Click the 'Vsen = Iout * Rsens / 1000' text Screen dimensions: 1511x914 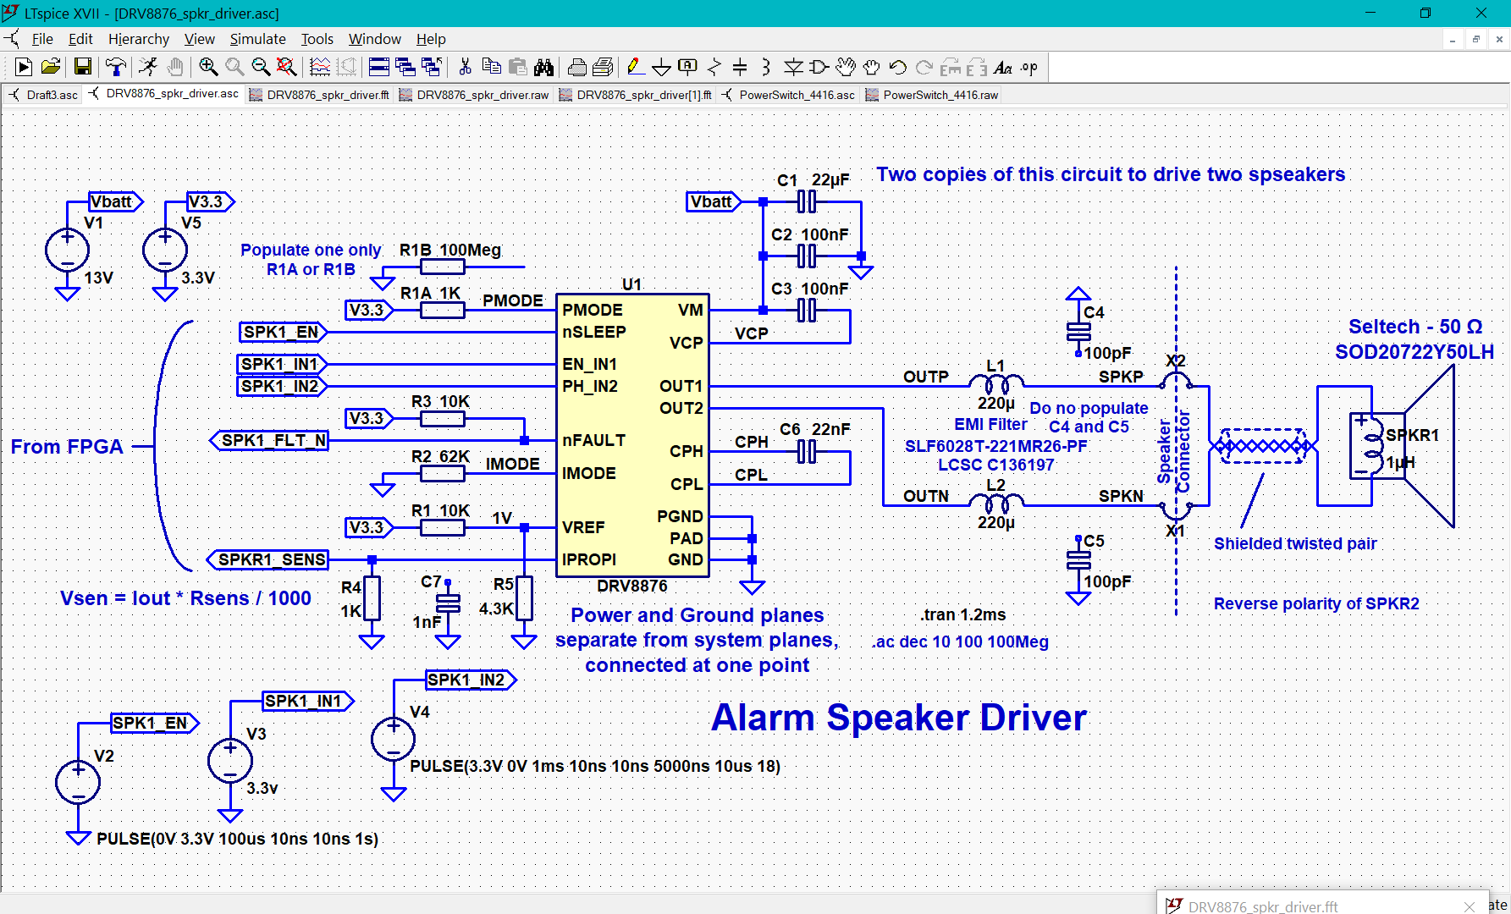[x=185, y=598]
